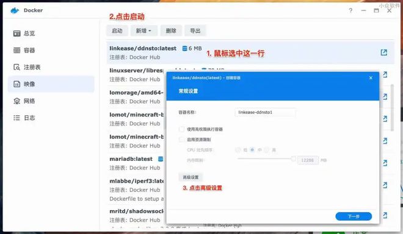Click the 下一步 next button

pos(354,216)
